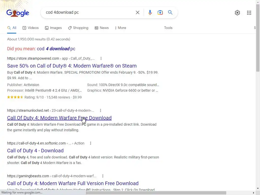Open 'Call of Duty 4 - Download' link
260x195 pixels.
click(35, 151)
